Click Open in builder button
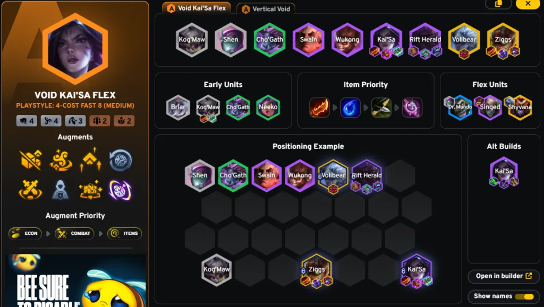This screenshot has height=307, width=544. coord(504,276)
